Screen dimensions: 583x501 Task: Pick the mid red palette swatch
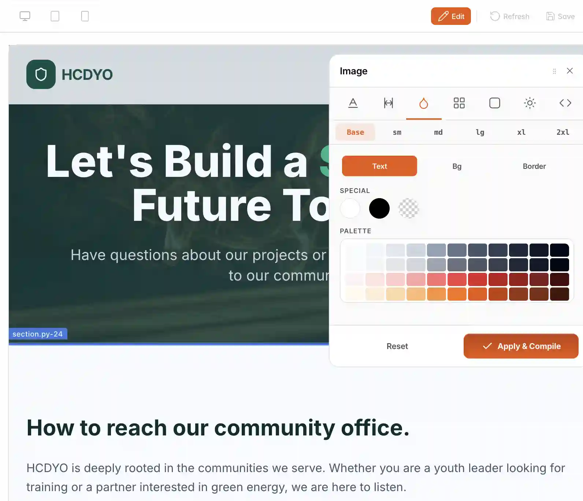[457, 279]
